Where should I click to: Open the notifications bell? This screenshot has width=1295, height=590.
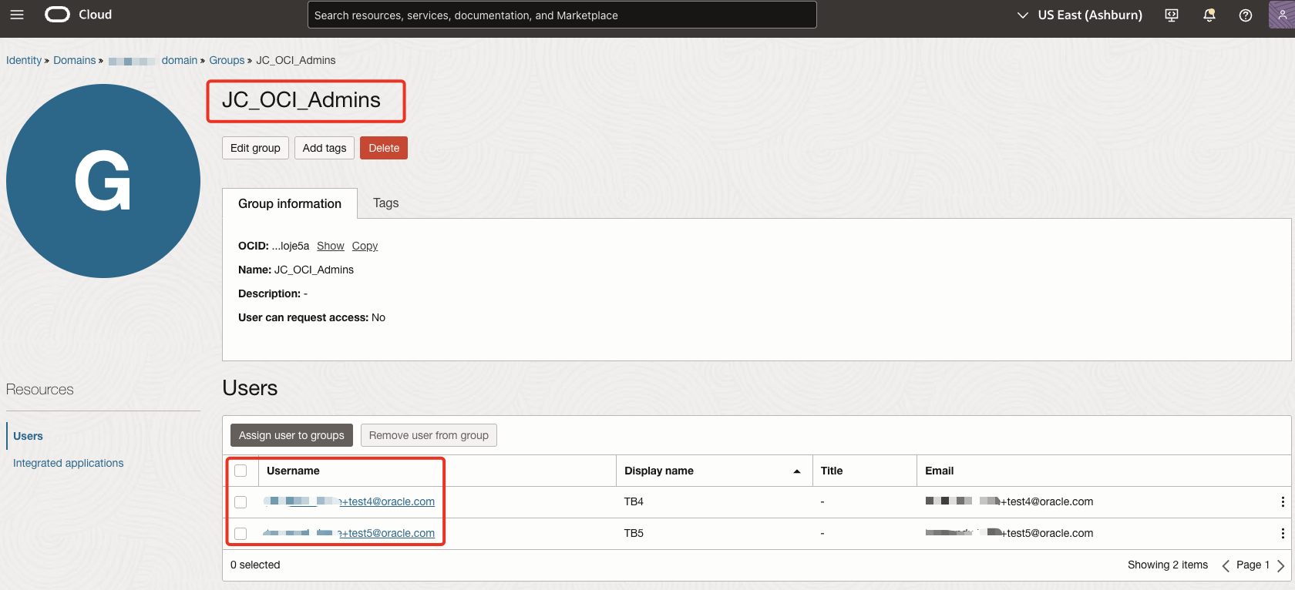(1209, 15)
